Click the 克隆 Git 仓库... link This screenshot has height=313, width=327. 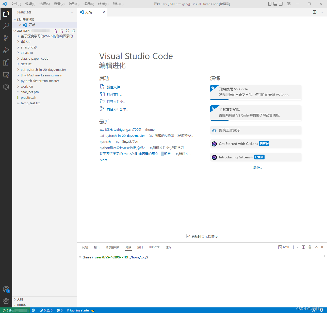click(117, 109)
